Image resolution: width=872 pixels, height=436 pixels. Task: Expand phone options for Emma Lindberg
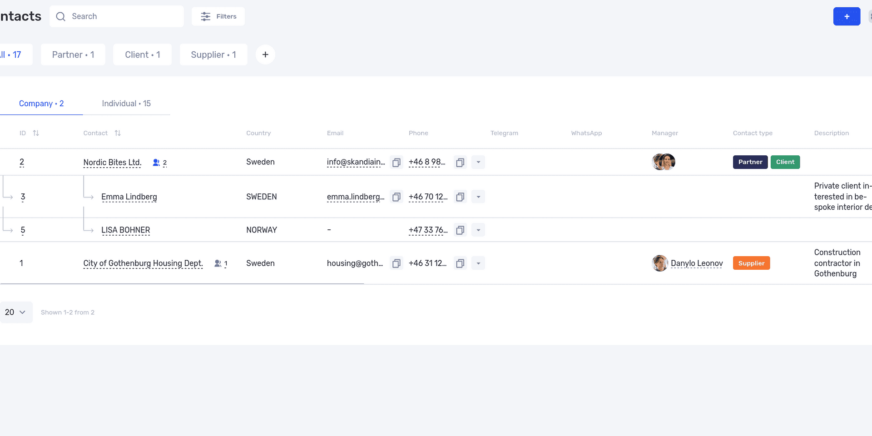click(478, 197)
